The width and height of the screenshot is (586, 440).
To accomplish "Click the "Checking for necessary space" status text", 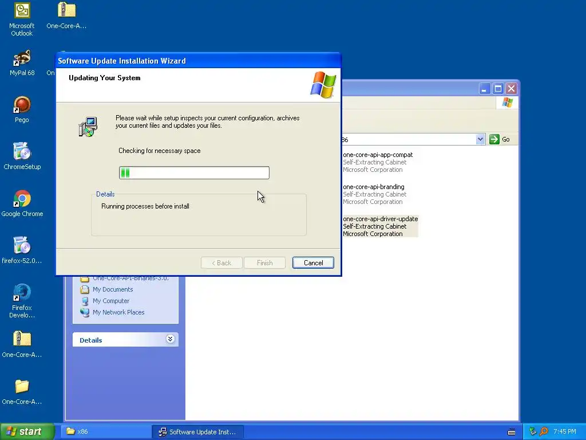I will point(160,151).
